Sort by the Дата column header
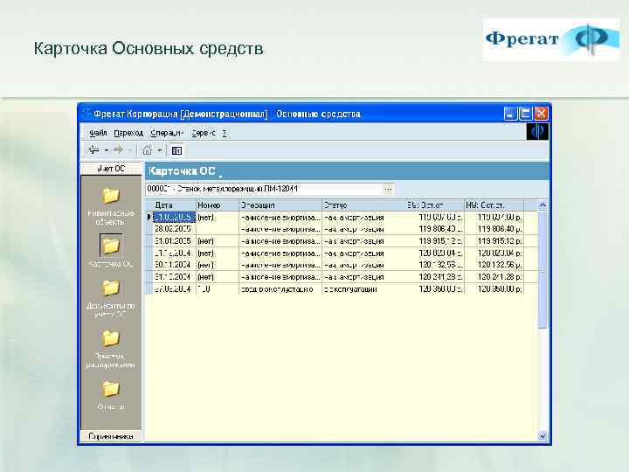This screenshot has width=629, height=472. pyautogui.click(x=175, y=205)
